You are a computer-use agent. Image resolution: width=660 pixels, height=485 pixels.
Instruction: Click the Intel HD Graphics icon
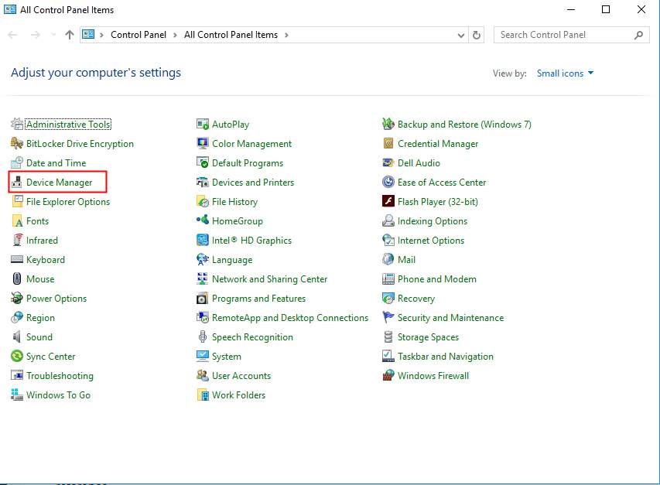[x=203, y=241]
